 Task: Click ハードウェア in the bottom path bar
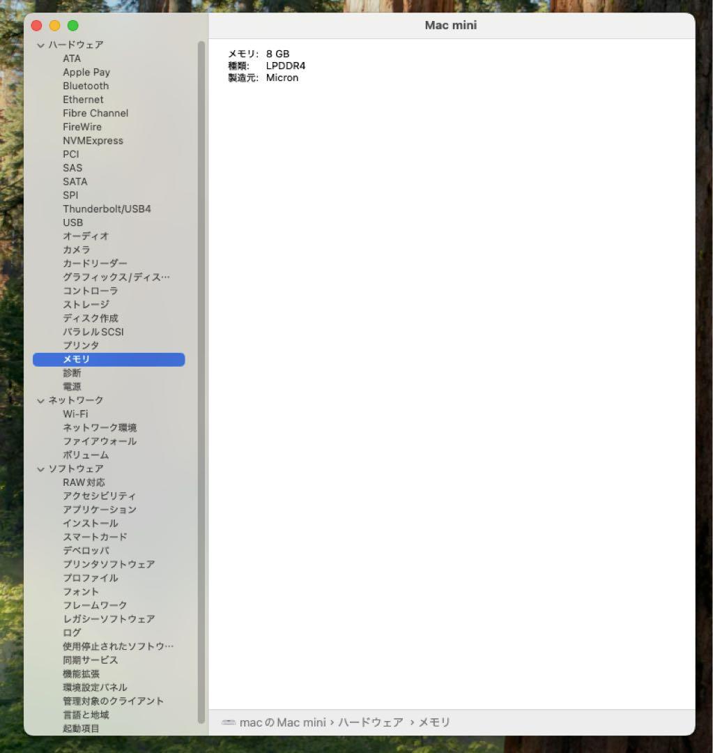click(371, 722)
